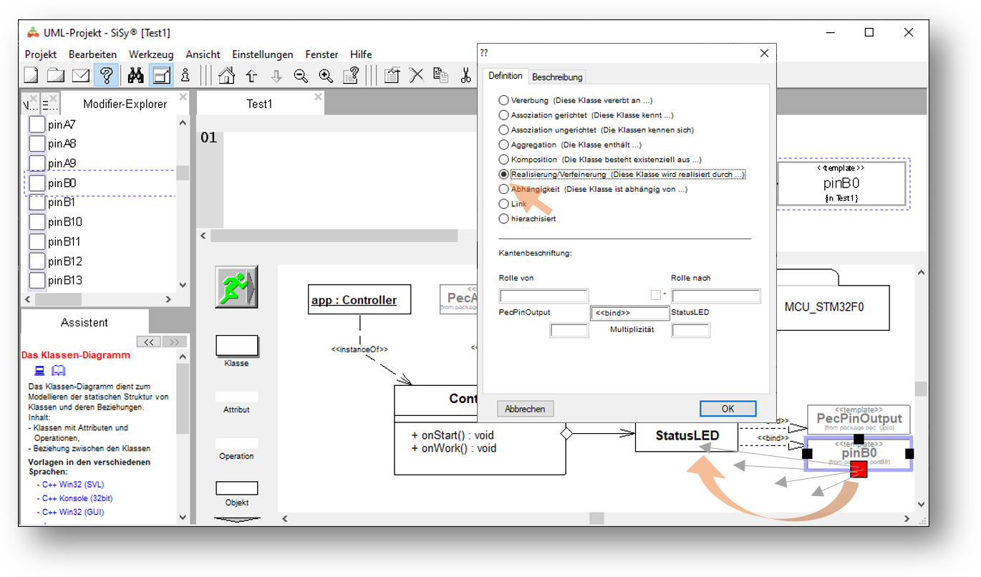
Task: Choose the Aggregation relationship option
Action: (x=504, y=145)
